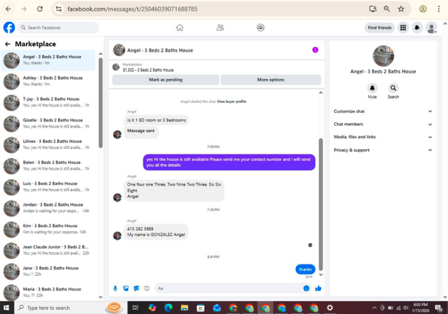Open T-jay's 3 Beds 2 Baths House chat
The image size is (448, 314).
tap(48, 102)
